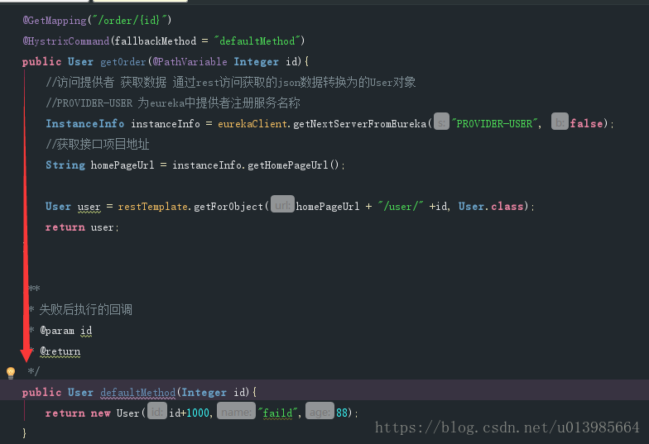Click the 's:' parameter hint
This screenshot has height=444, width=649.
coord(441,122)
